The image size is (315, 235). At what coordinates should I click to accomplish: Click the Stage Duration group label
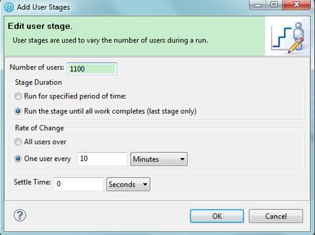[x=38, y=82]
